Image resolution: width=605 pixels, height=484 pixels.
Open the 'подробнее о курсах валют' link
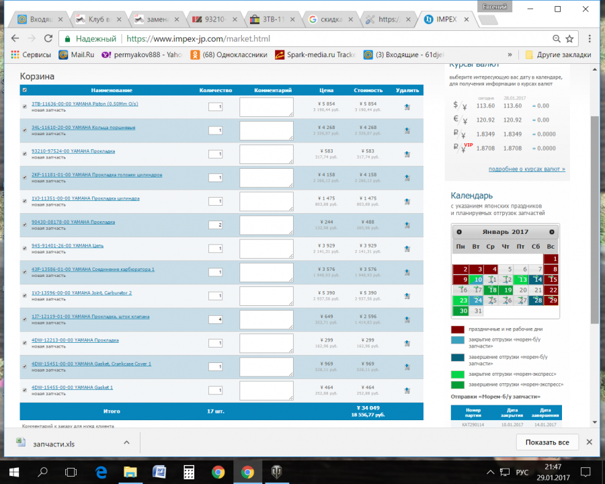click(526, 169)
